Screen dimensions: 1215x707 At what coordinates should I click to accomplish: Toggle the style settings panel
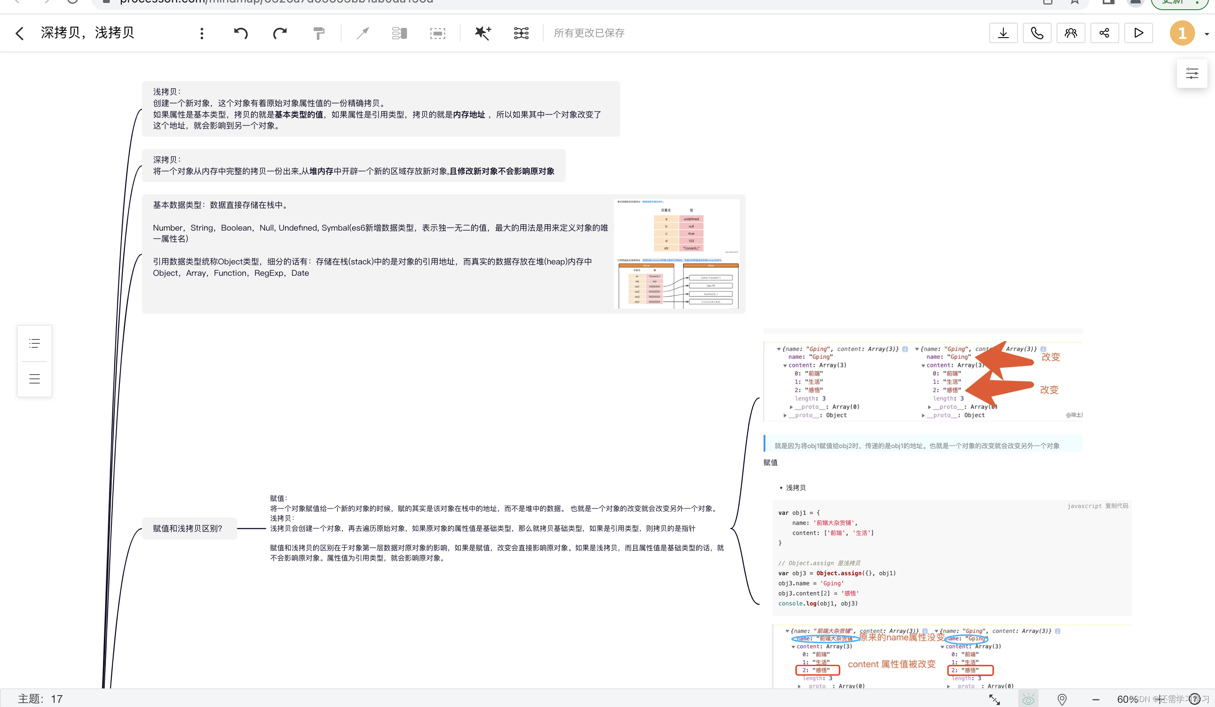point(1192,73)
